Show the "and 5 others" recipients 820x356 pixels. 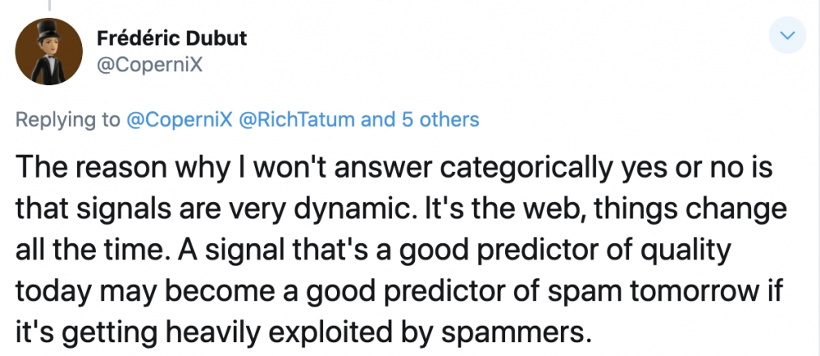coord(420,119)
